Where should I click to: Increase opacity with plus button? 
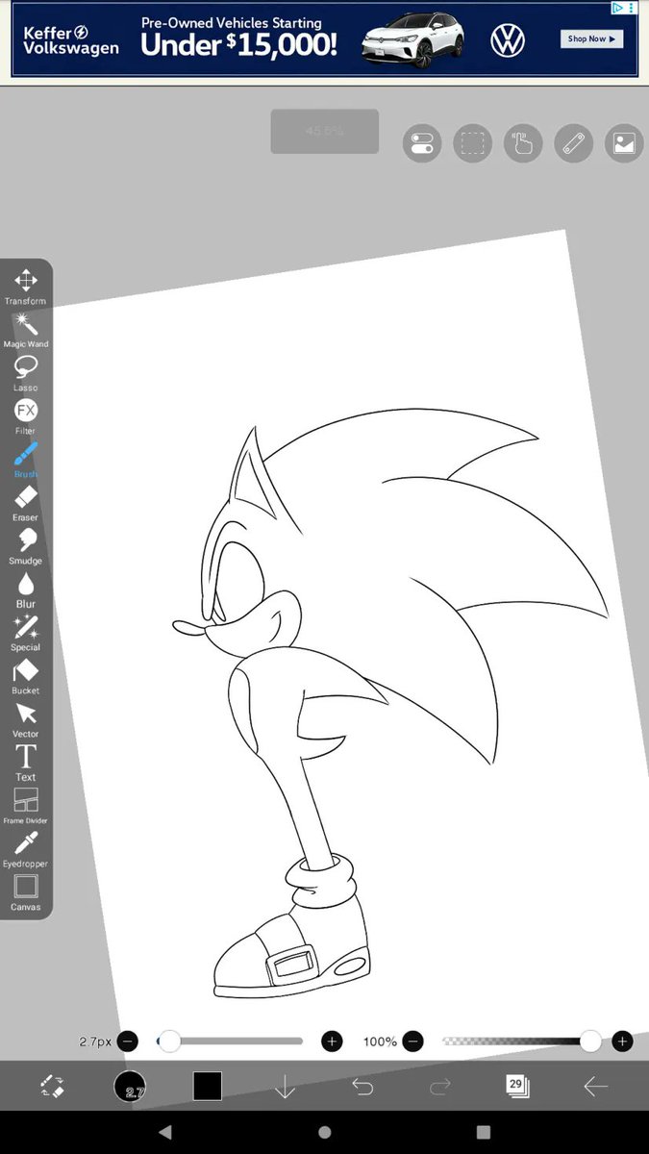pos(622,1041)
